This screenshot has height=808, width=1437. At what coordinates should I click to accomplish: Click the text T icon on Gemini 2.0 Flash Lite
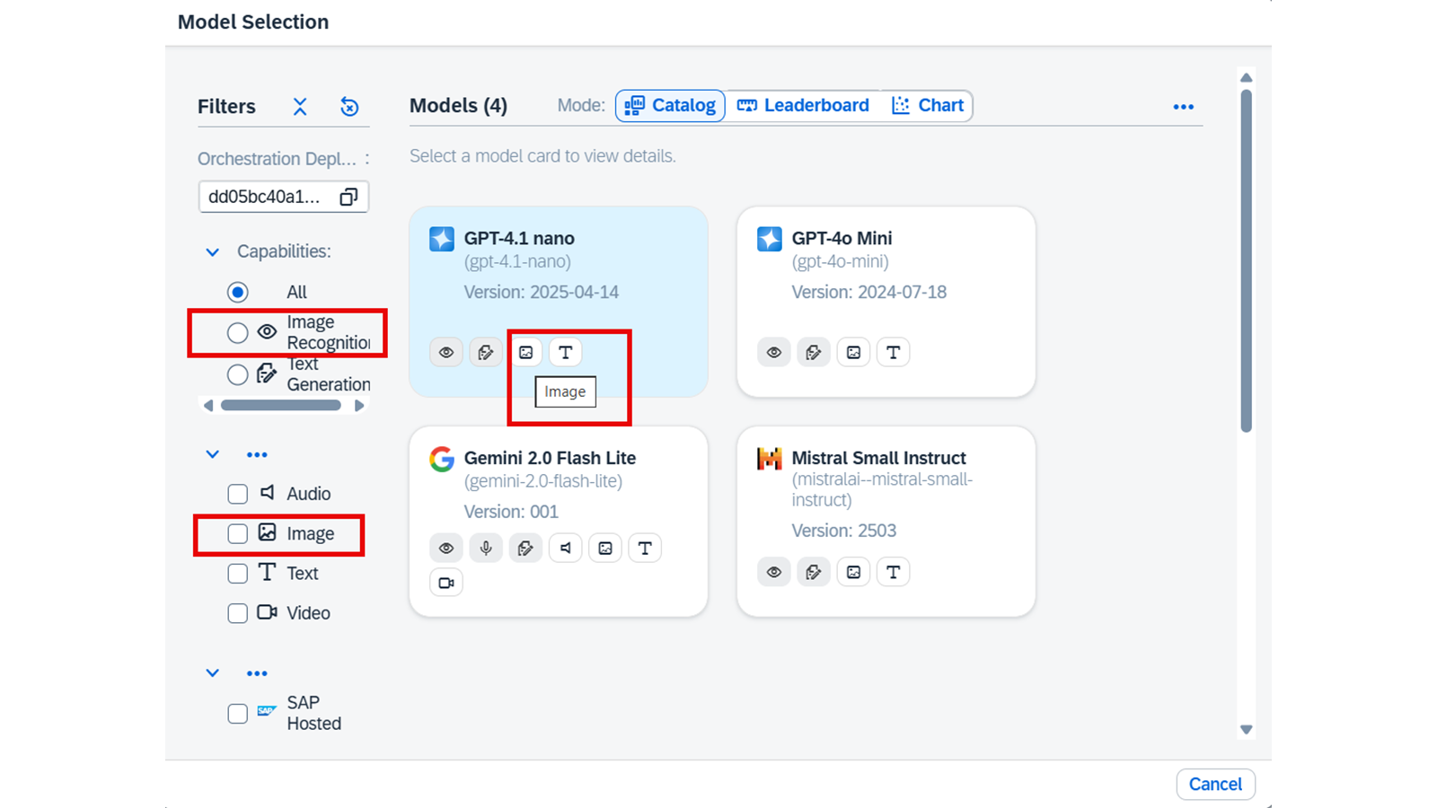coord(645,548)
